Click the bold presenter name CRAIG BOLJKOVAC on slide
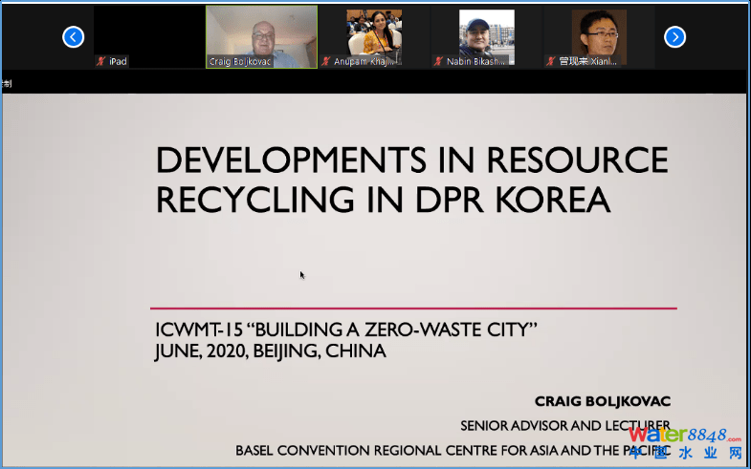 tap(603, 402)
